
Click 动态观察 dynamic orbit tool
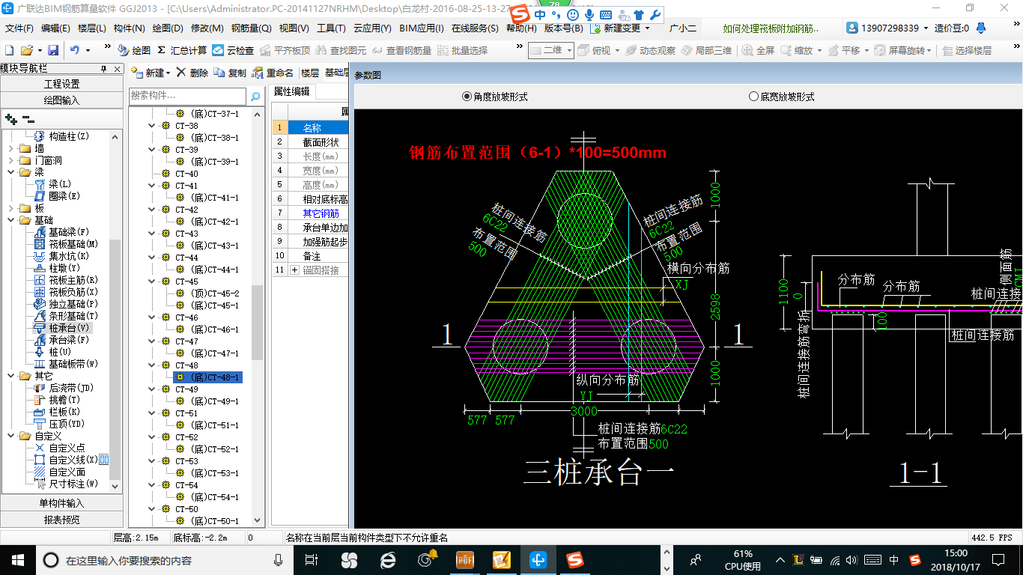[650, 50]
